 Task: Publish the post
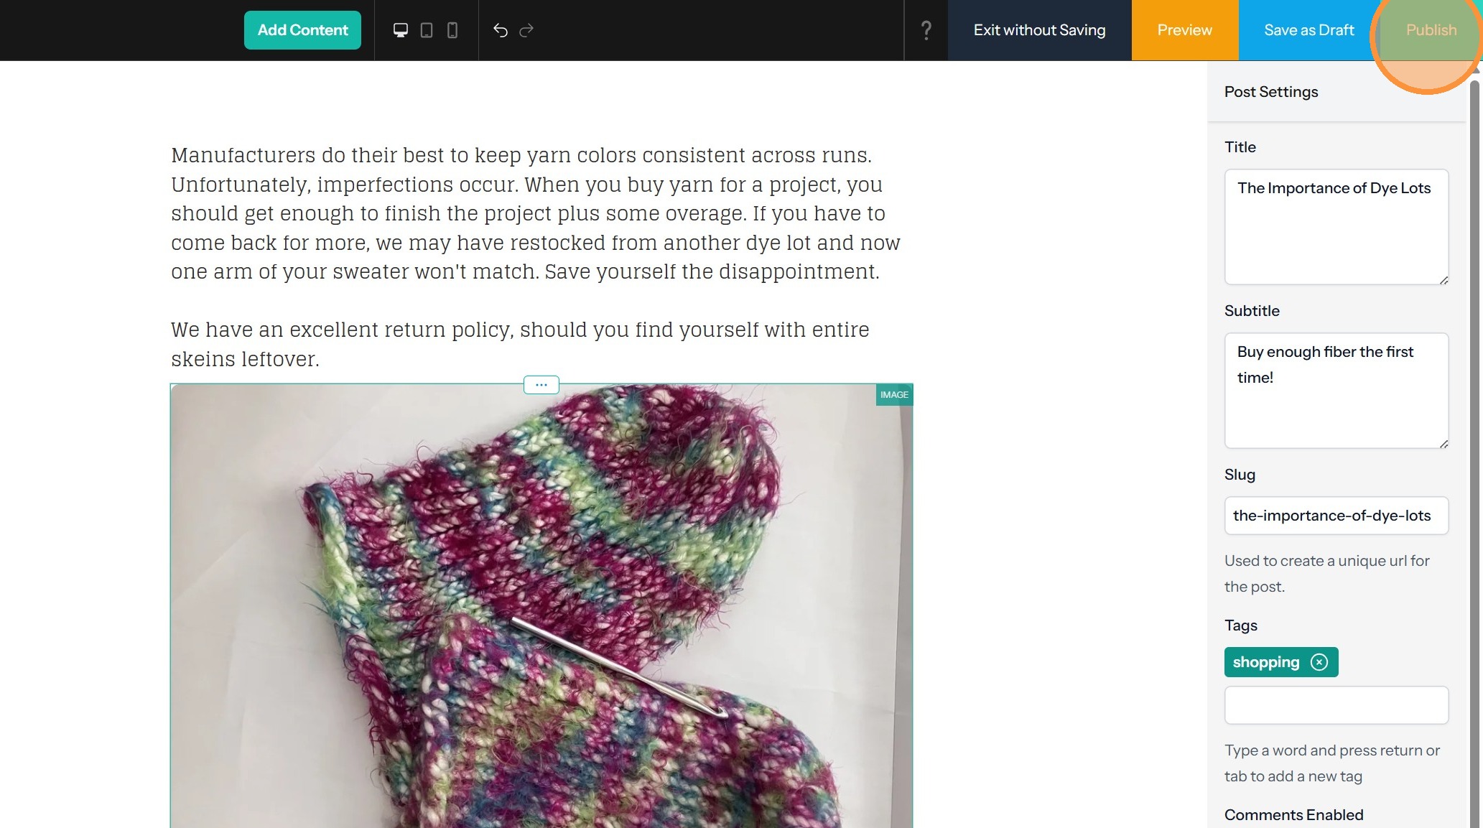point(1431,30)
